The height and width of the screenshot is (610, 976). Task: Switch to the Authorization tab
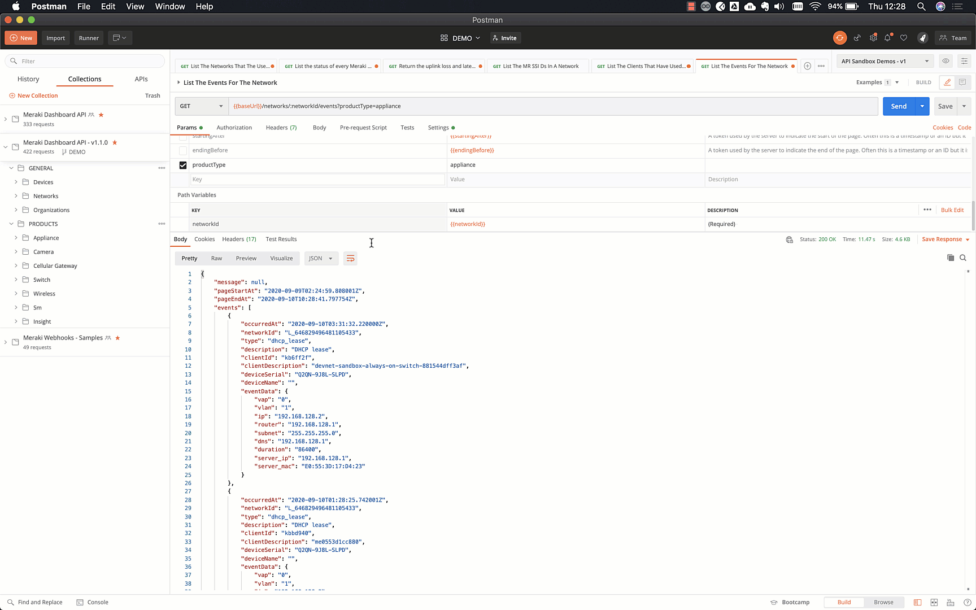(234, 128)
